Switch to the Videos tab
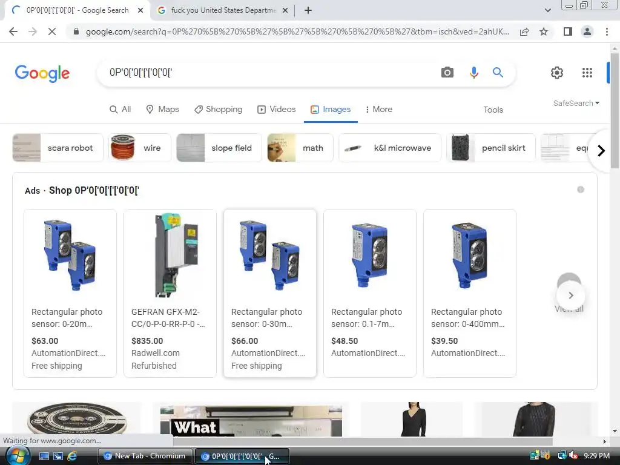Screen dimensions: 620x465 pyautogui.click(x=276, y=109)
